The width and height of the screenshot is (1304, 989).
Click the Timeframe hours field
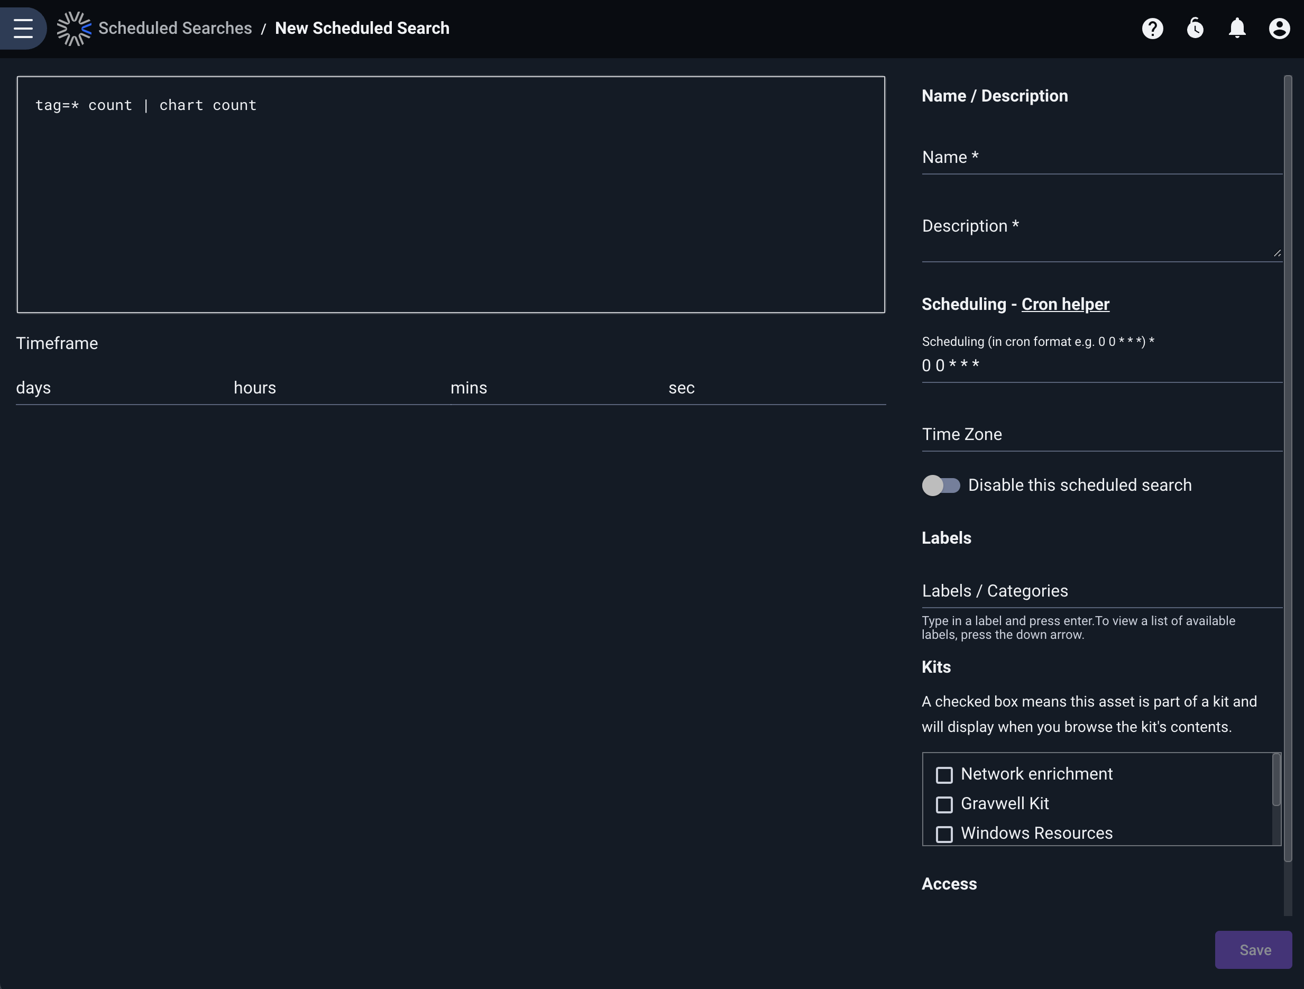tap(342, 388)
